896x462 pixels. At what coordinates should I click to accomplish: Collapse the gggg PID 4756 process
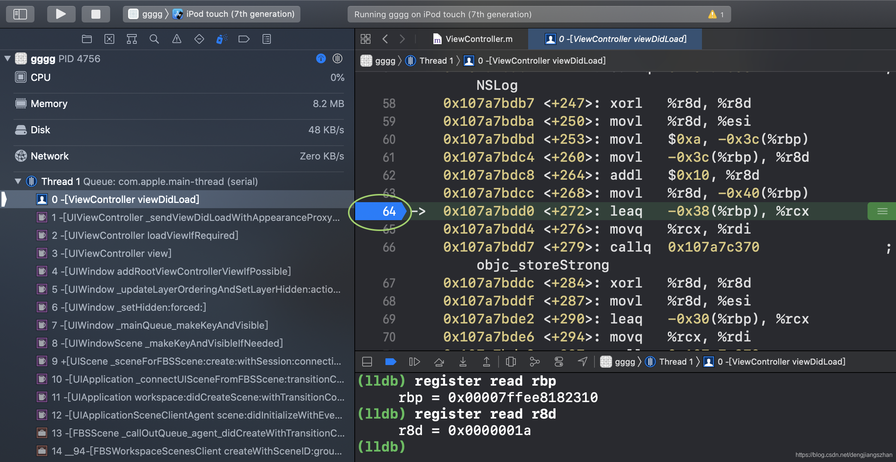click(x=7, y=58)
